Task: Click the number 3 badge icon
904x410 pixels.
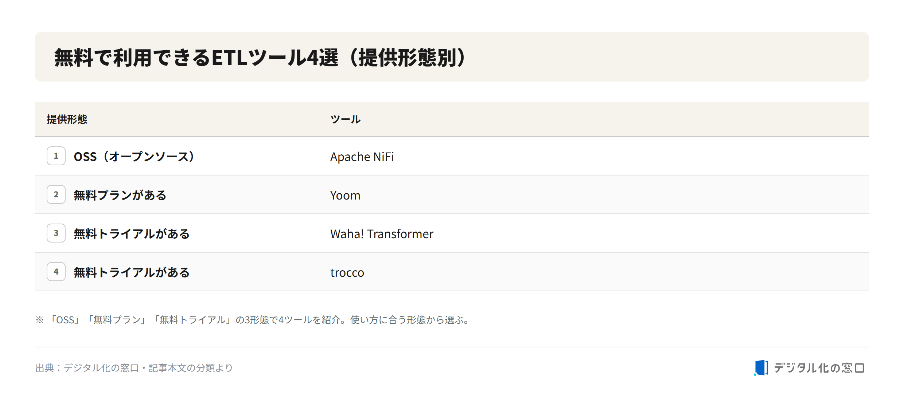Action: point(56,233)
